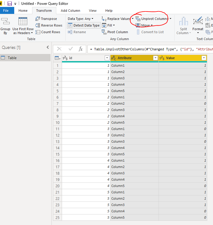Image resolution: width=213 pixels, height=225 pixels.
Task: Click inside the formula bar text
Action: click(151, 49)
